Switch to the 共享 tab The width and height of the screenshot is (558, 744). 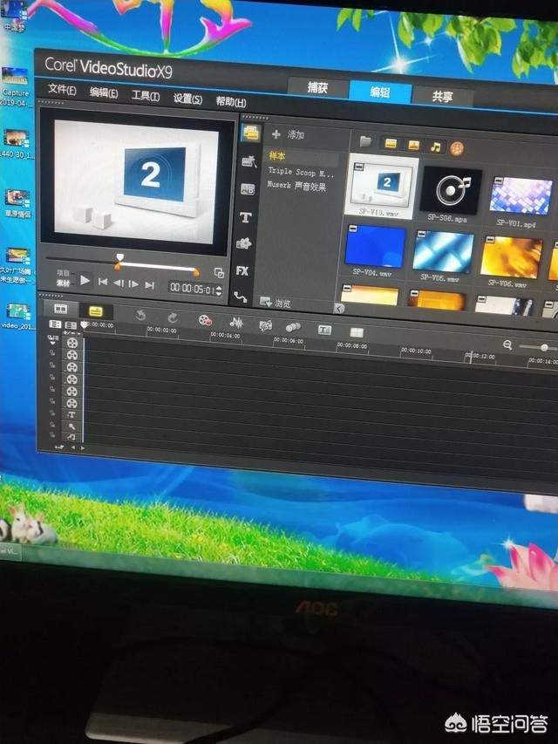442,97
